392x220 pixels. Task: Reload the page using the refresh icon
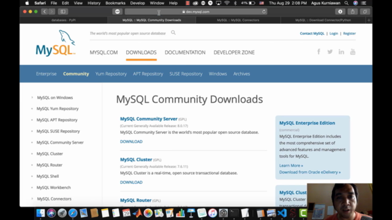[264, 12]
